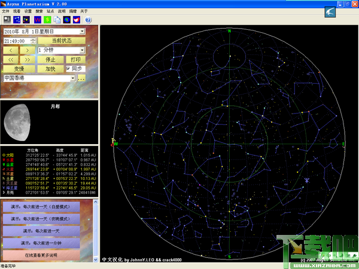Open the 说明 menu

coord(62,11)
